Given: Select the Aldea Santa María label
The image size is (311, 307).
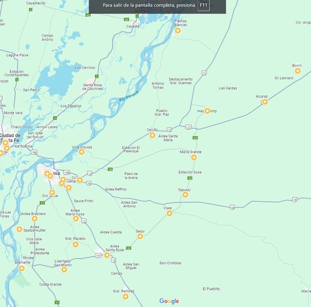Looking at the screenshot, I should point(168,138).
